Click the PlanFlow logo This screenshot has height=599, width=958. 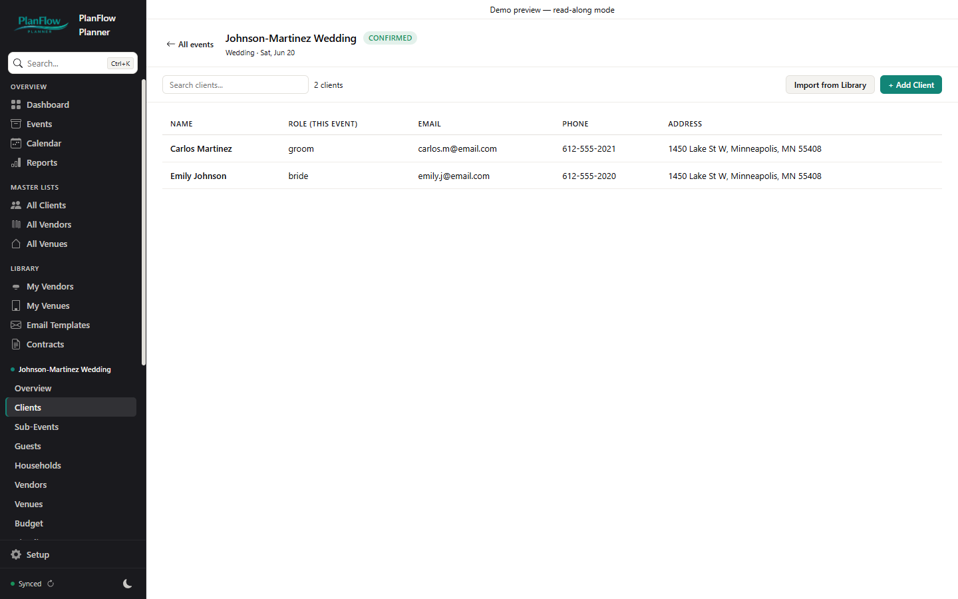click(41, 25)
